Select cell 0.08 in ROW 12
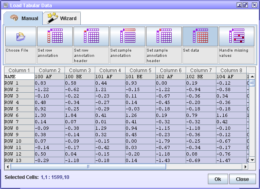Screen dimensions: 260x189 [x=201, y=154]
